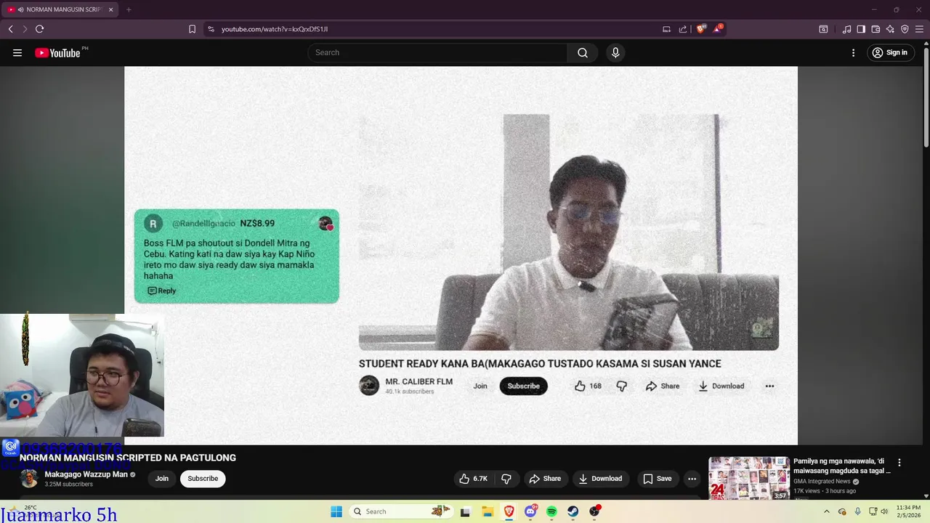Open Steam from taskbar
The height and width of the screenshot is (523, 930).
[573, 511]
